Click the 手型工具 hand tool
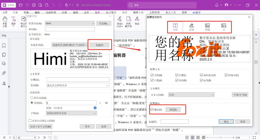The image size is (260, 140). point(5,21)
